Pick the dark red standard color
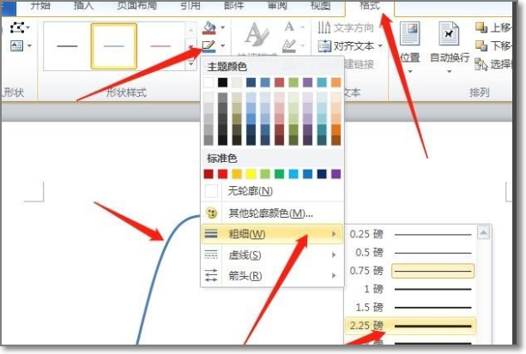The image size is (526, 354). (209, 174)
